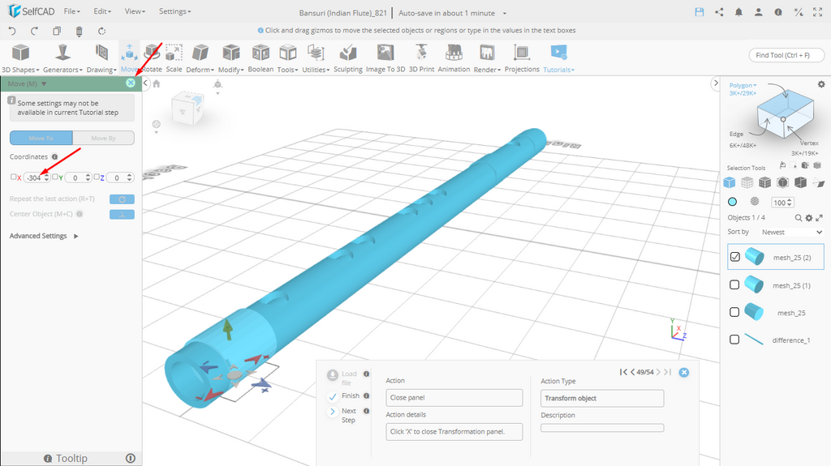Click the Image To 3D tool
The image size is (831, 466).
click(x=385, y=57)
